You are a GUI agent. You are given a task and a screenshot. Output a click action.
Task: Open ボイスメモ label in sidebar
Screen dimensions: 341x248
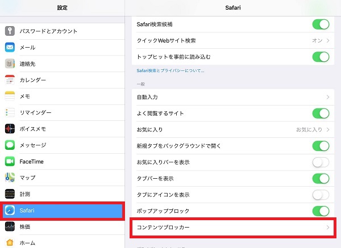point(32,129)
